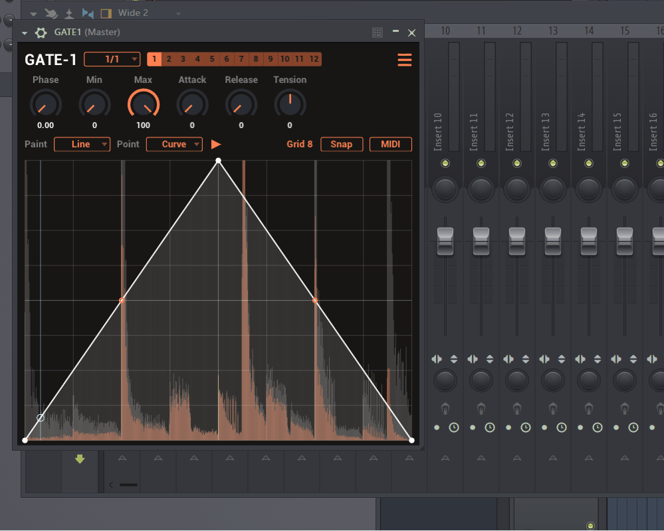Select the bottom-left curve endpoint
This screenshot has width=664, height=531.
tap(25, 441)
